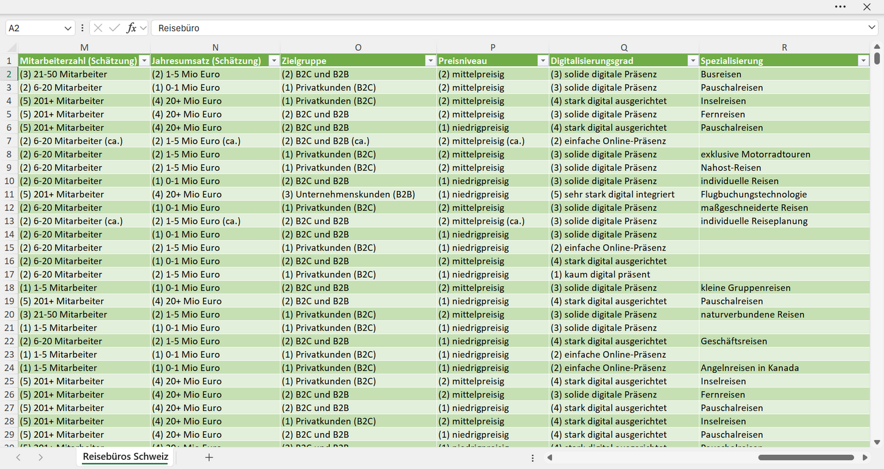Open the Spezialisierung column filter dropdown
The height and width of the screenshot is (469, 884).
[x=863, y=61]
